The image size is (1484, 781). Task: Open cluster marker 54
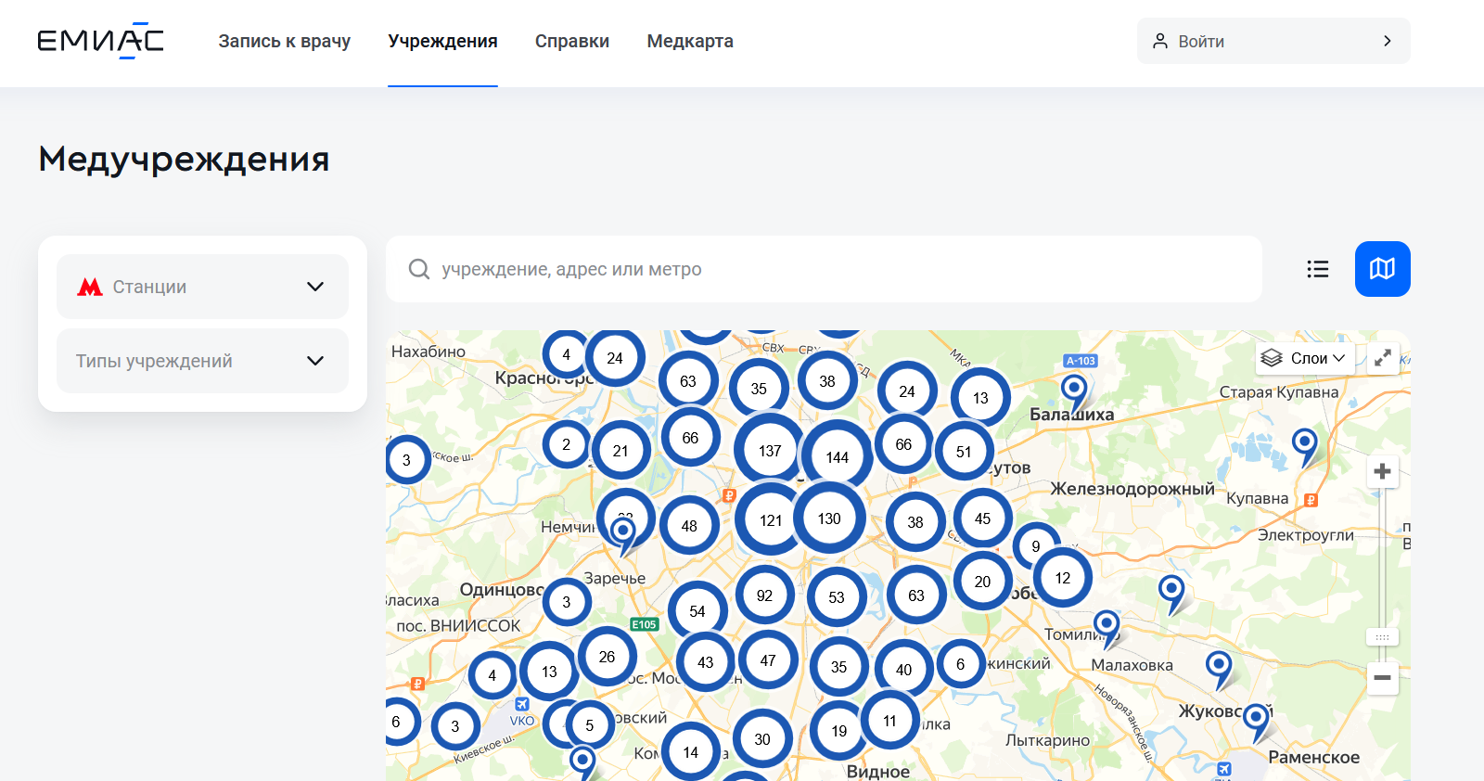coord(697,611)
